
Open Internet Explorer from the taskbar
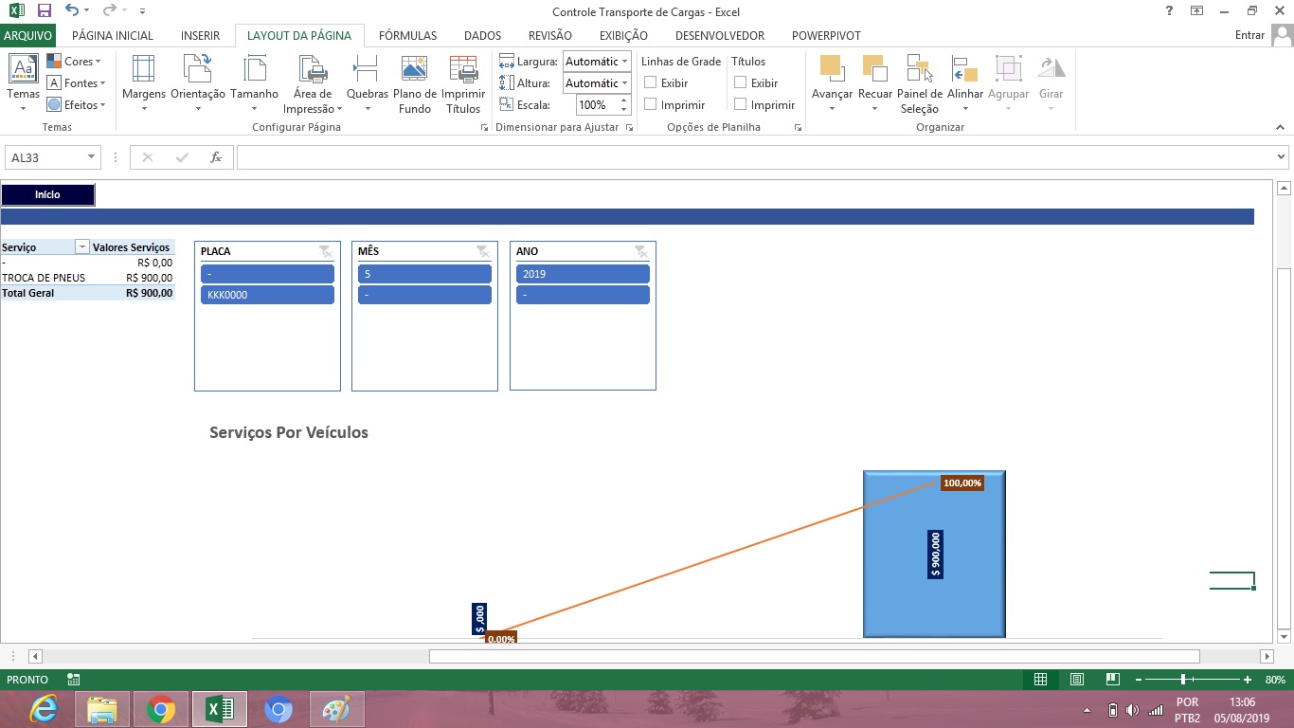pyautogui.click(x=44, y=709)
